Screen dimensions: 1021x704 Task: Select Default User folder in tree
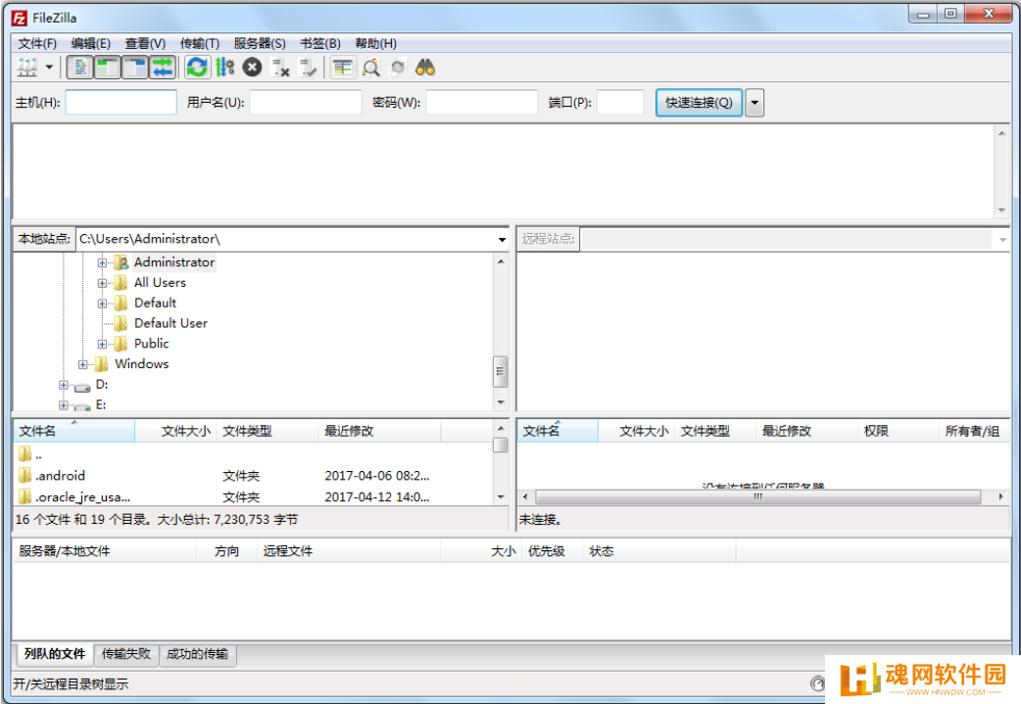(x=170, y=323)
